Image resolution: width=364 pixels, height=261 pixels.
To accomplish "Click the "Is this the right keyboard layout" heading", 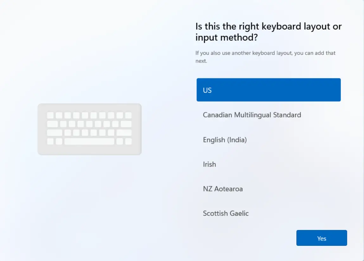I will (268, 32).
